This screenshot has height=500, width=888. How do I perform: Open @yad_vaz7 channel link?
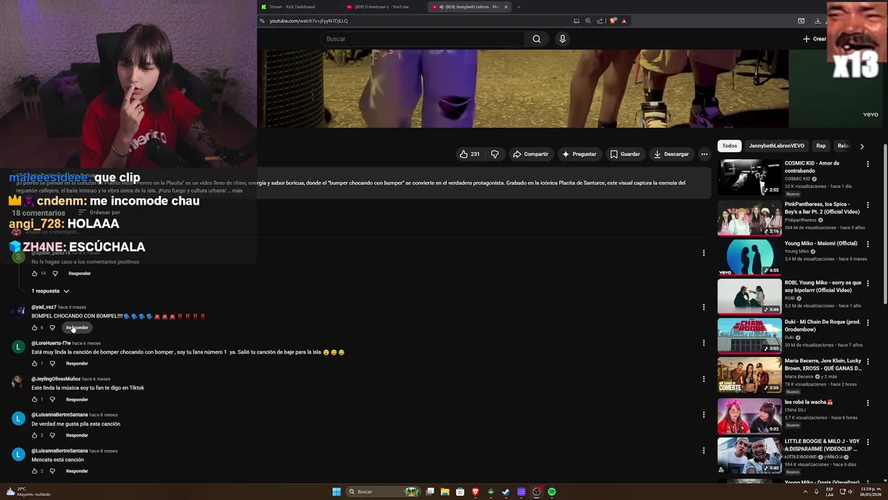44,307
